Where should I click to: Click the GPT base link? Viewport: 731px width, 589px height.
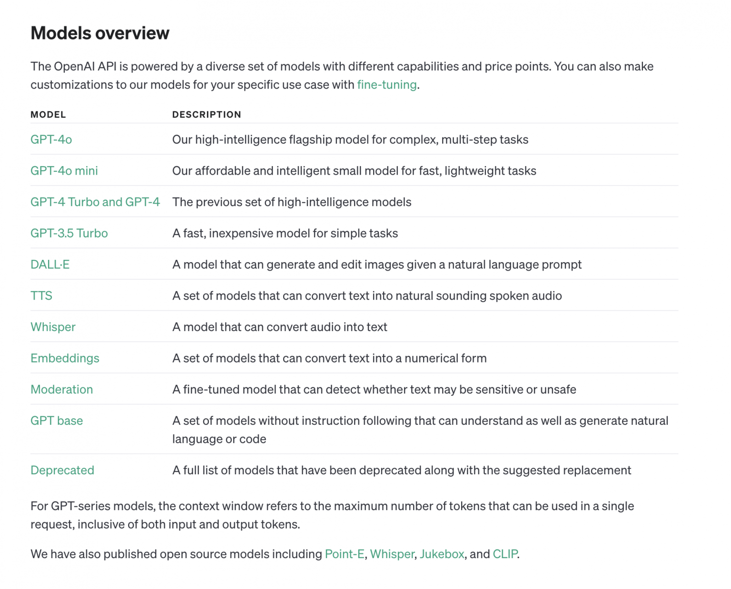(57, 421)
